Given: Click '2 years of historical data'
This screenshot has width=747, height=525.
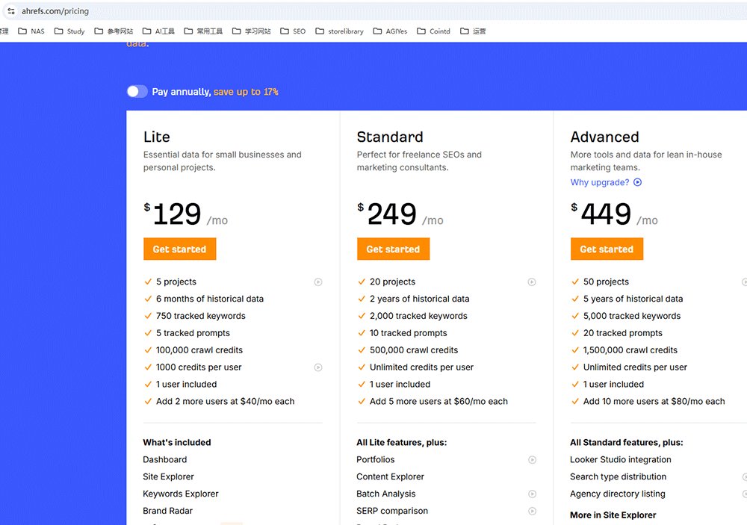Looking at the screenshot, I should 419,299.
